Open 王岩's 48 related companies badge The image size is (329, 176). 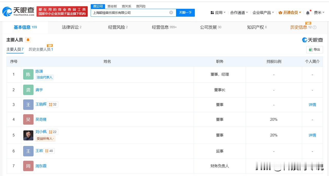pos(49,151)
